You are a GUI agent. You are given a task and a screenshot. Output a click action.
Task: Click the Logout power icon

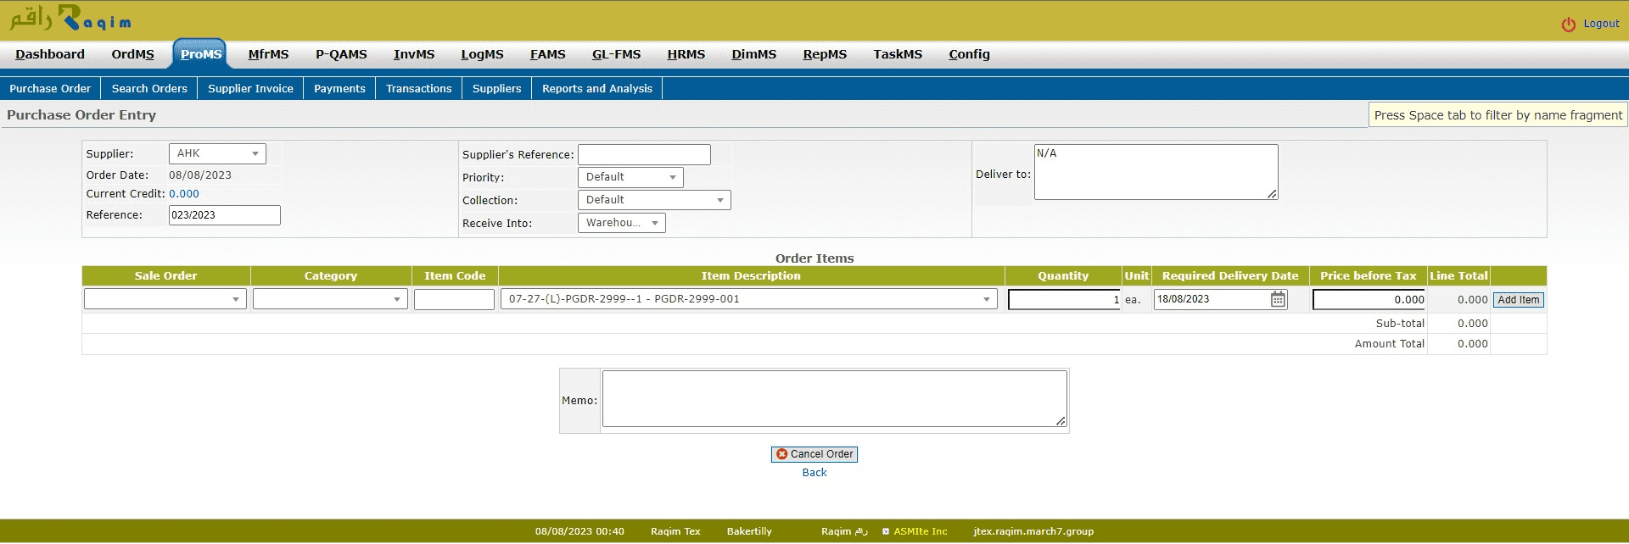[1568, 25]
